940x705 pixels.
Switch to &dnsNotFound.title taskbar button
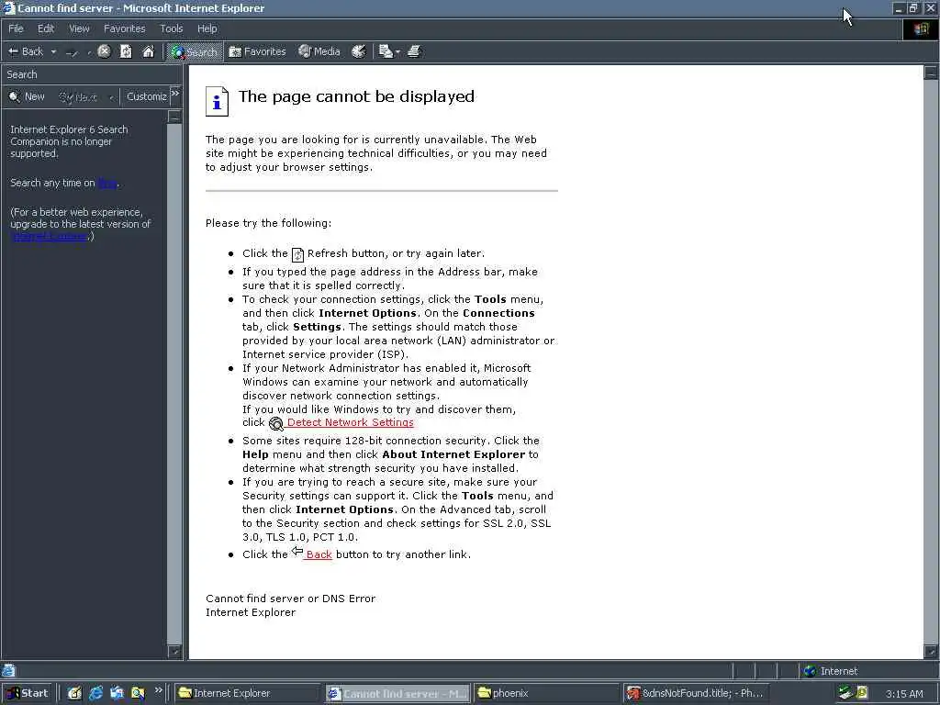[x=696, y=693]
